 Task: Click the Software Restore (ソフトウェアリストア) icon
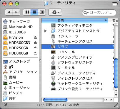[53, 62]
